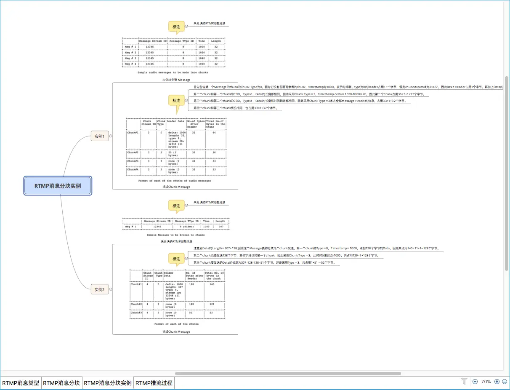This screenshot has width=510, height=390.
Task: Click label 拆成Chunk Message under 实例1 table
Action: pyautogui.click(x=176, y=187)
